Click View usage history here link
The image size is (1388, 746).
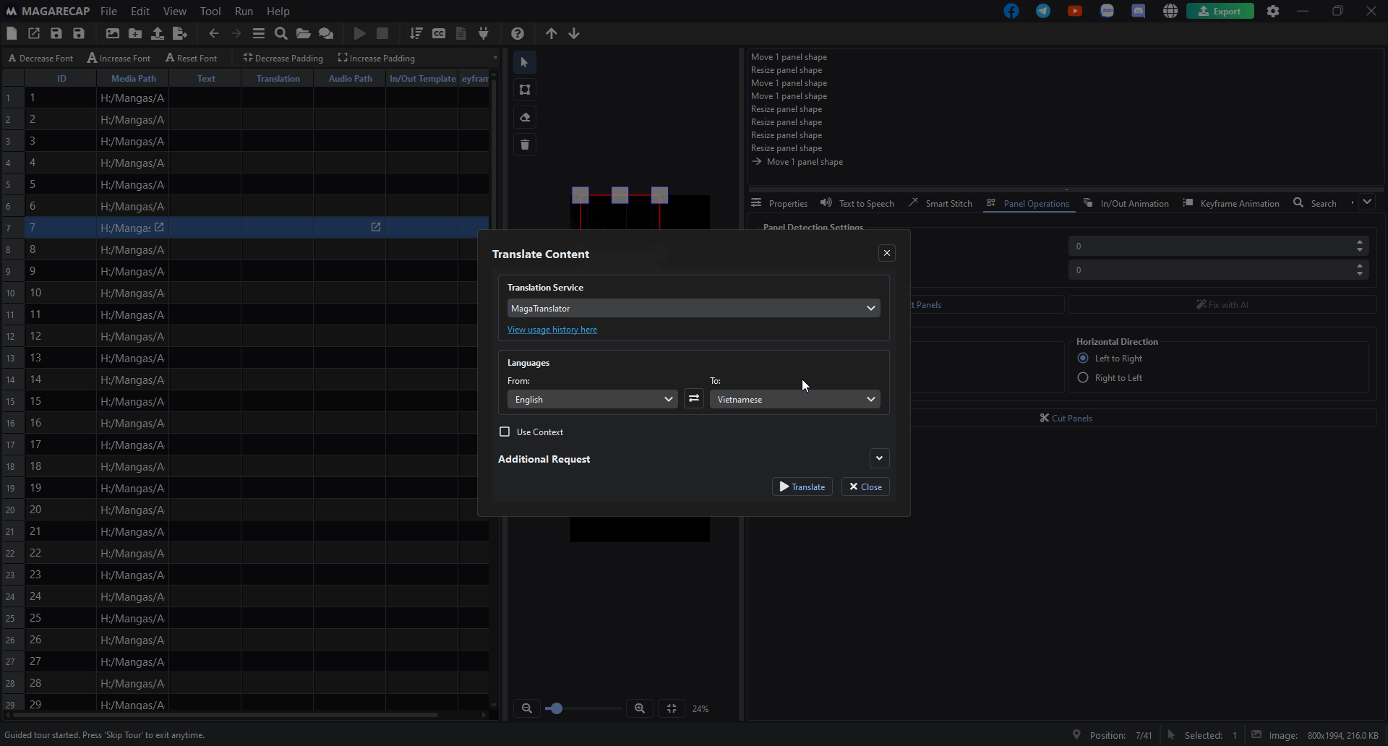pos(552,330)
